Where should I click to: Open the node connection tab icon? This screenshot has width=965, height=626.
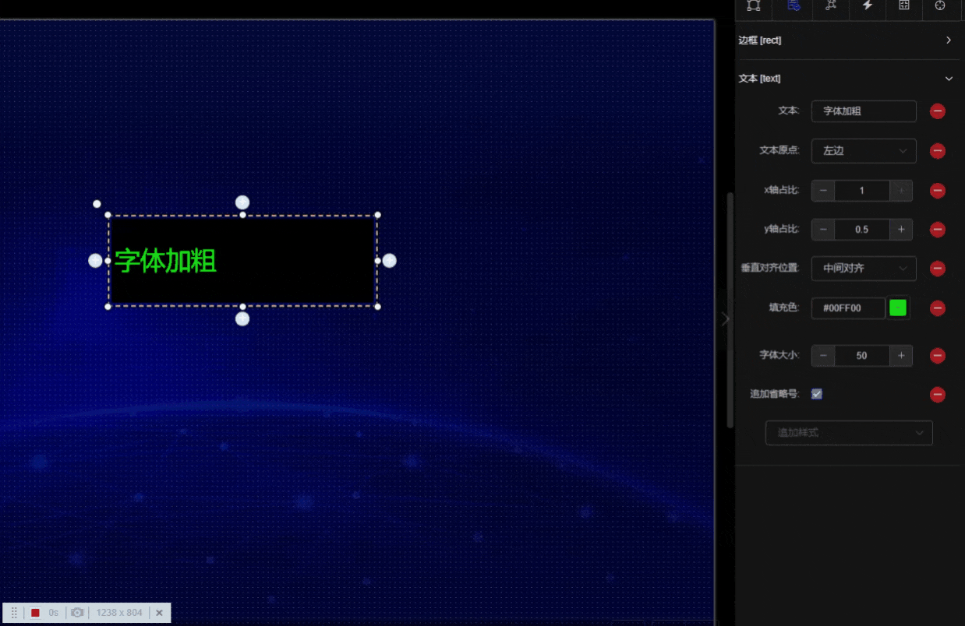pyautogui.click(x=831, y=5)
